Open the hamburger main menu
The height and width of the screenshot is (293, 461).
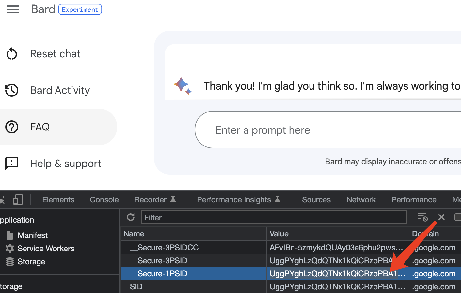tap(13, 9)
